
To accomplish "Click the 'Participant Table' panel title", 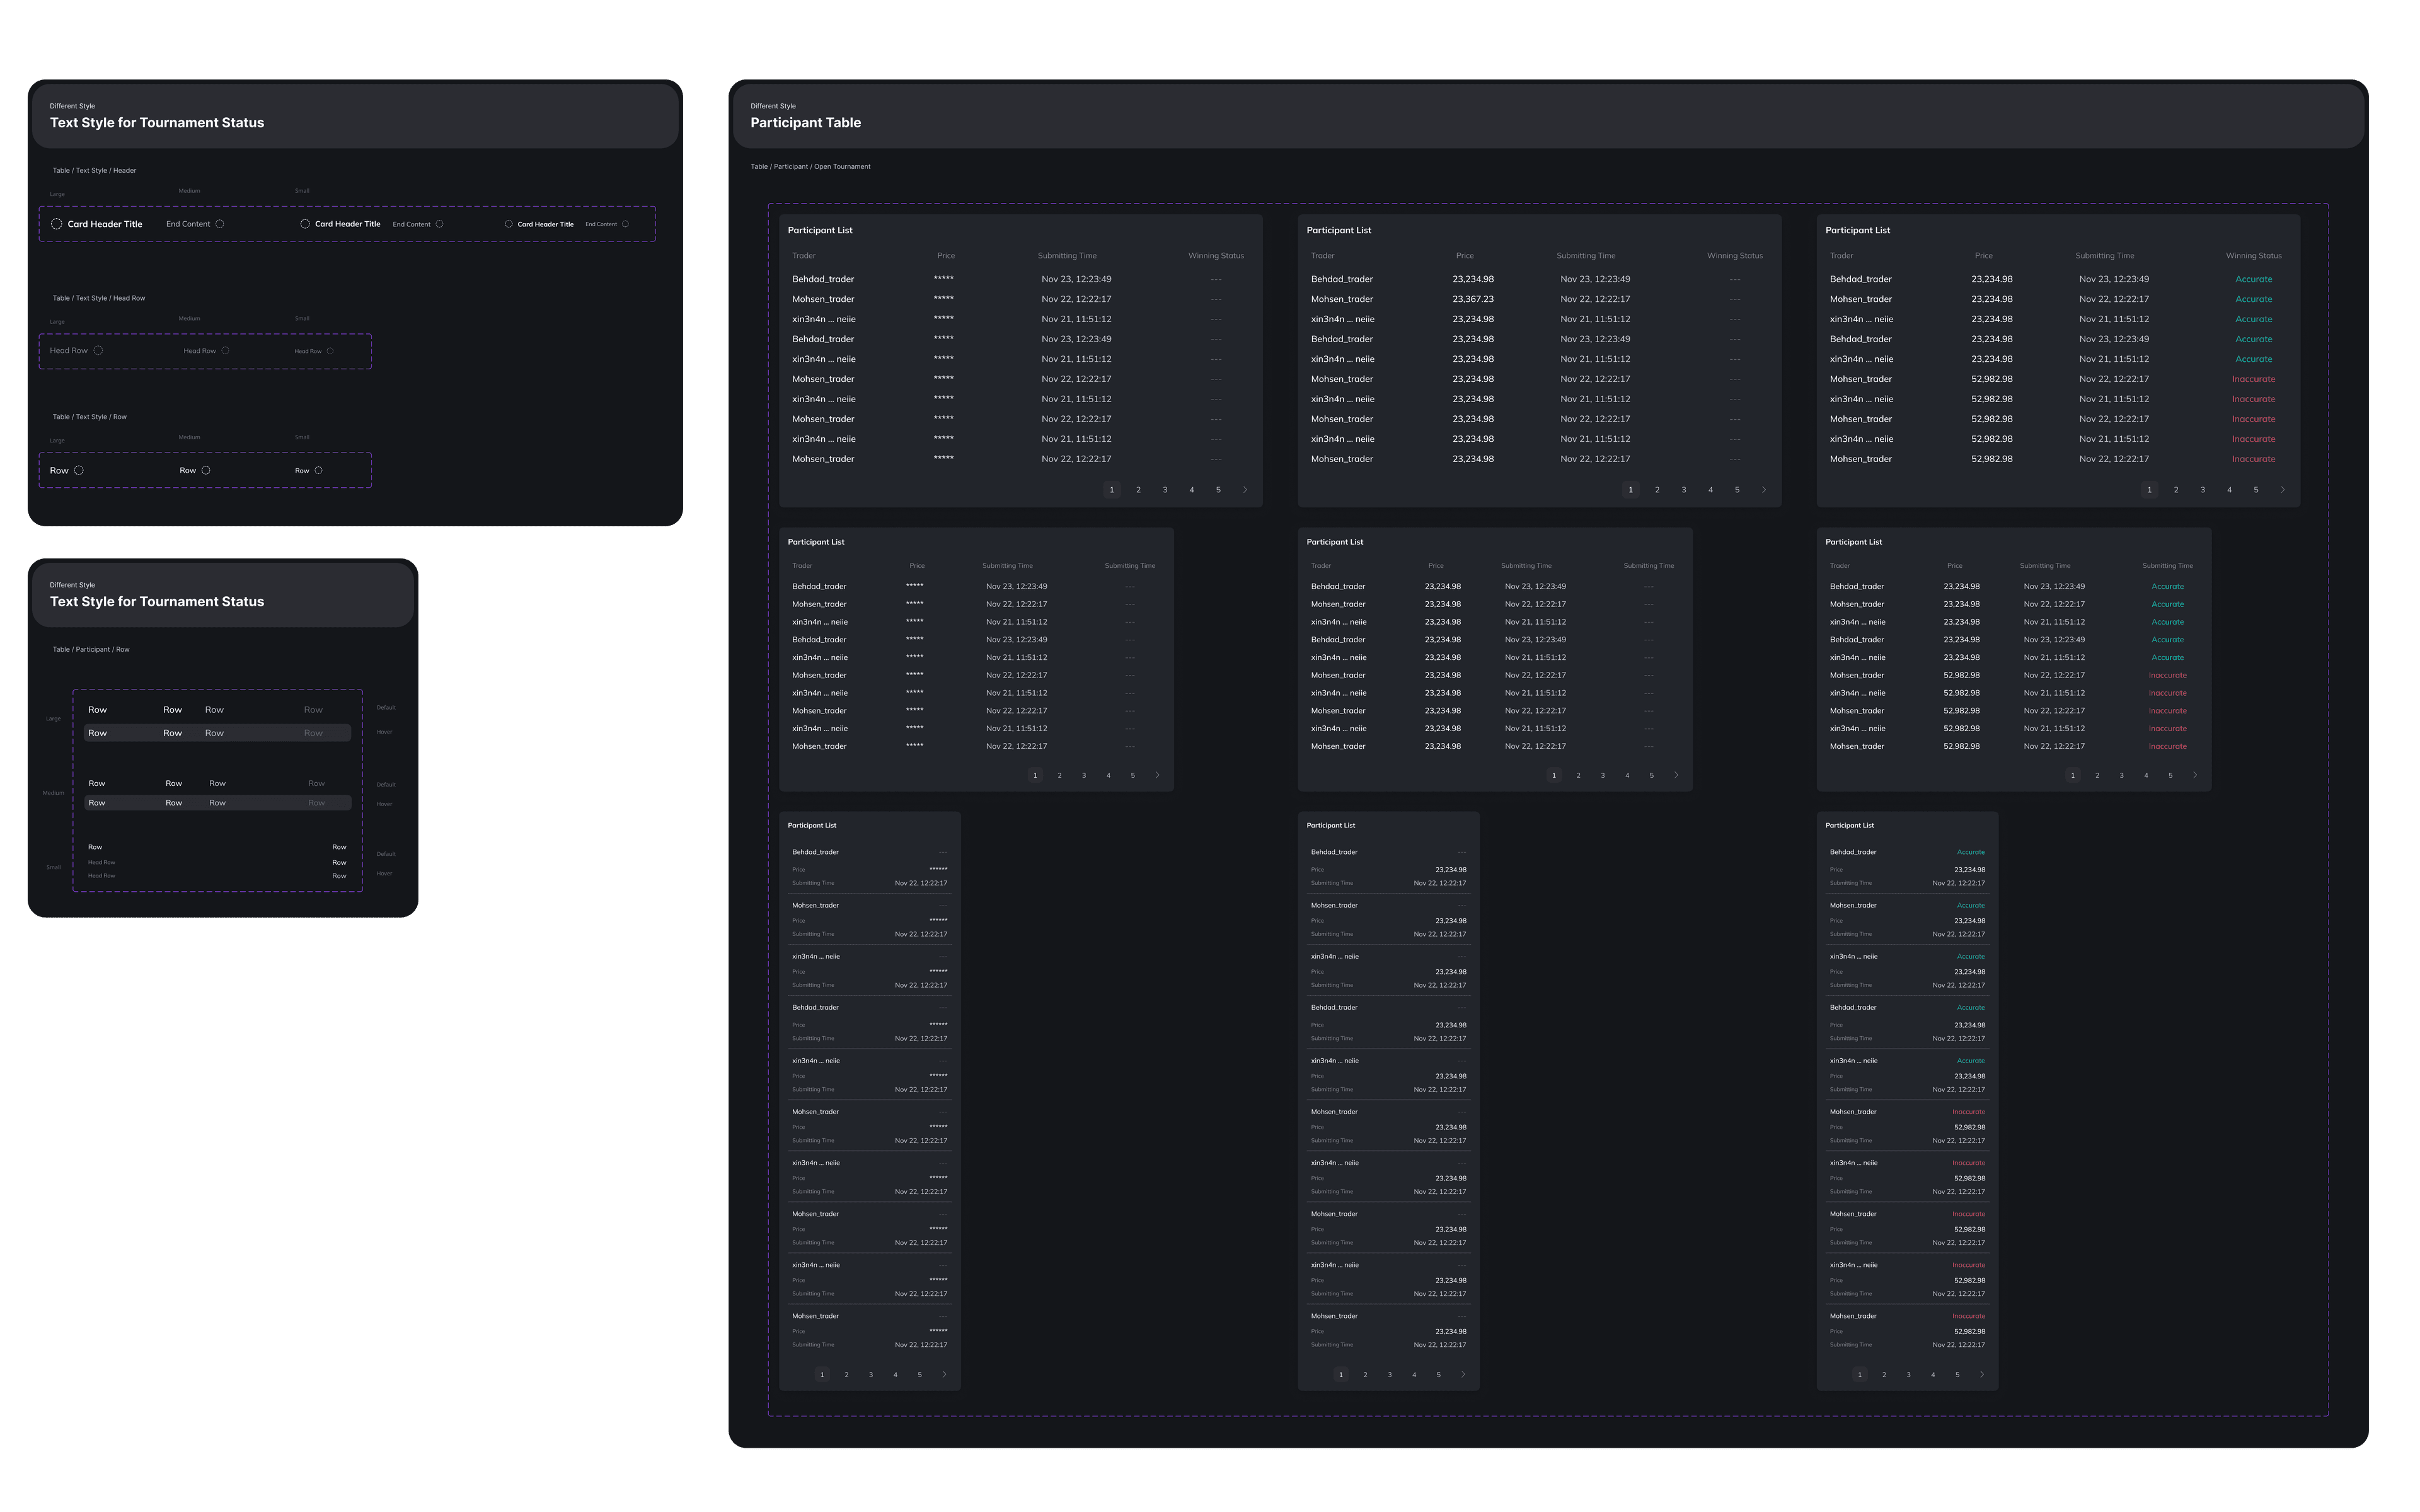I will [x=805, y=123].
